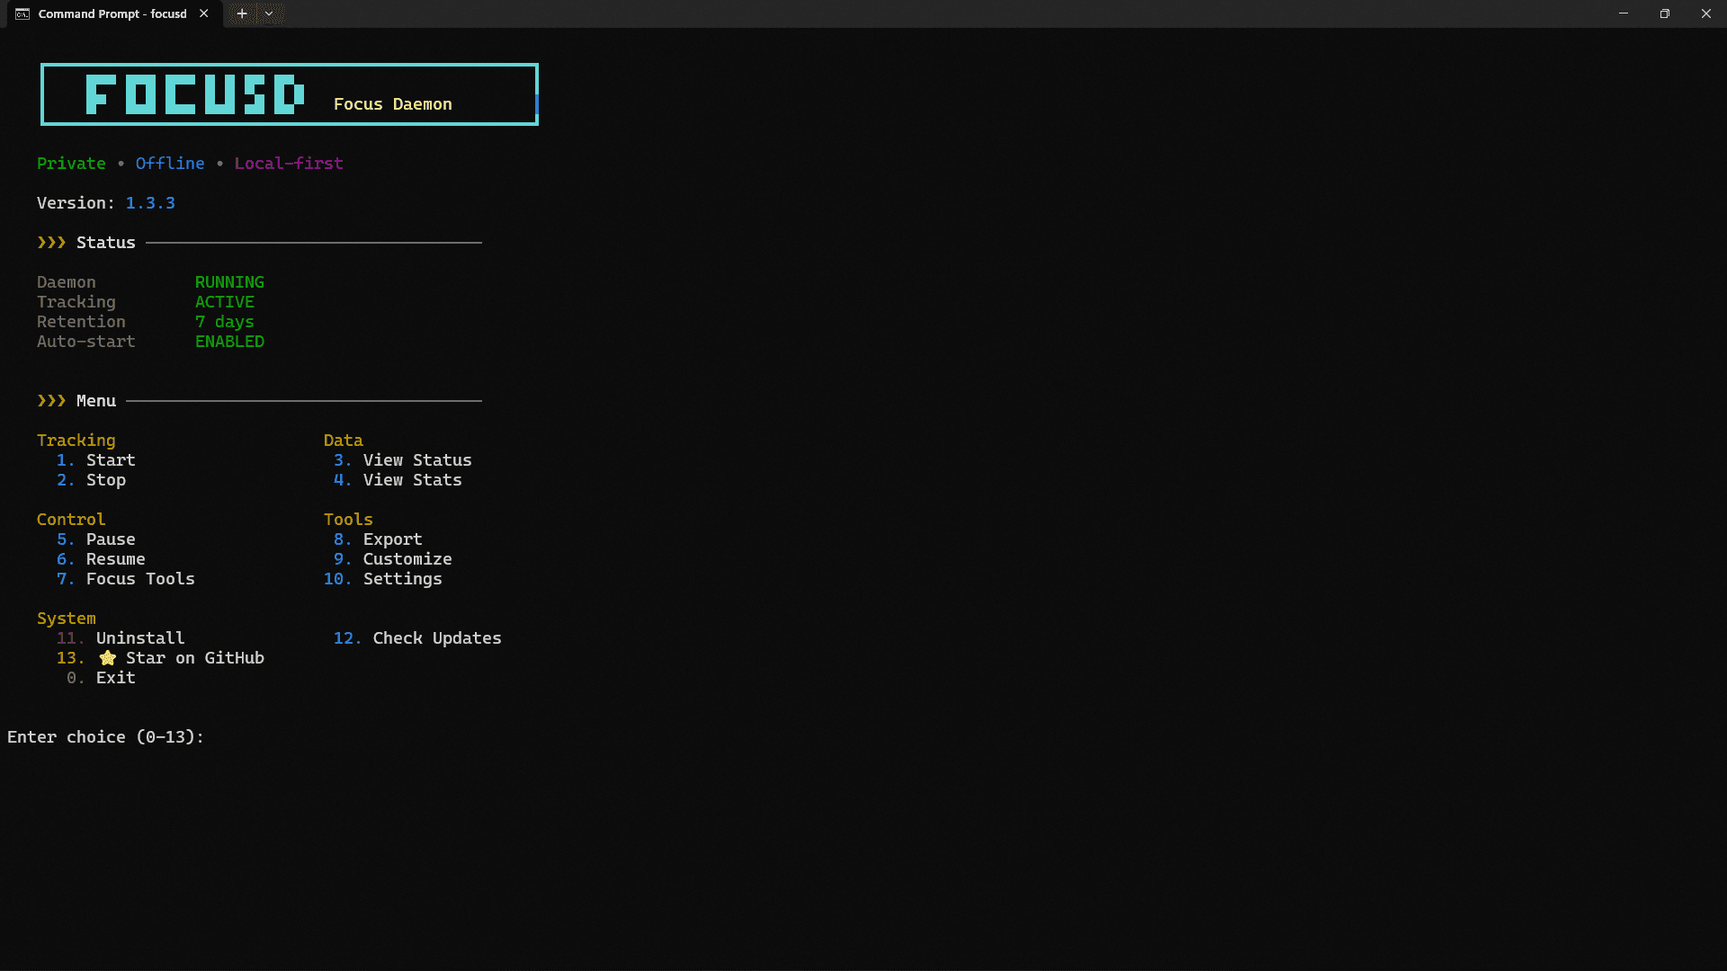Click the Retention '7 days' value
The height and width of the screenshot is (971, 1727).
225,322
